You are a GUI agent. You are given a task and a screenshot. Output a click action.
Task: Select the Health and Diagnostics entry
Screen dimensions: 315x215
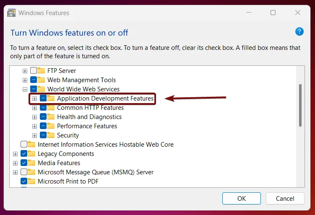[x=89, y=117]
